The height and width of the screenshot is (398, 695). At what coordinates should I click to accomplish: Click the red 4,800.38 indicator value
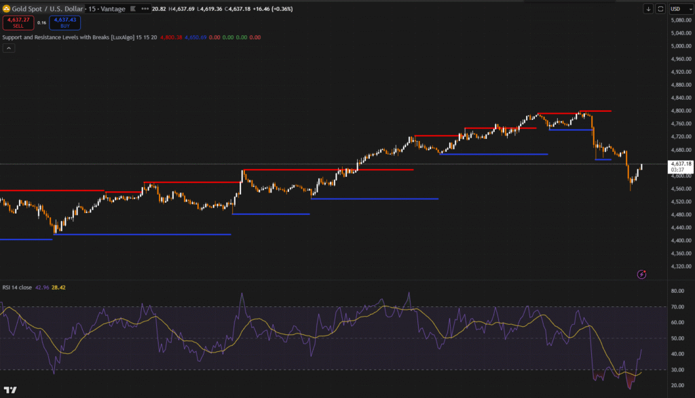coord(171,37)
